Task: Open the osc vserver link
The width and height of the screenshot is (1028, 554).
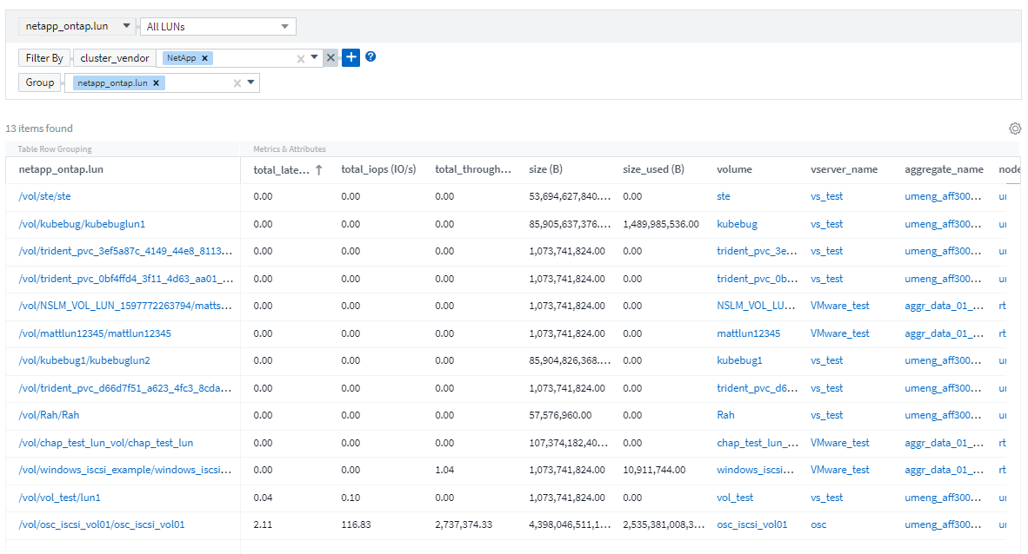Action: point(819,524)
